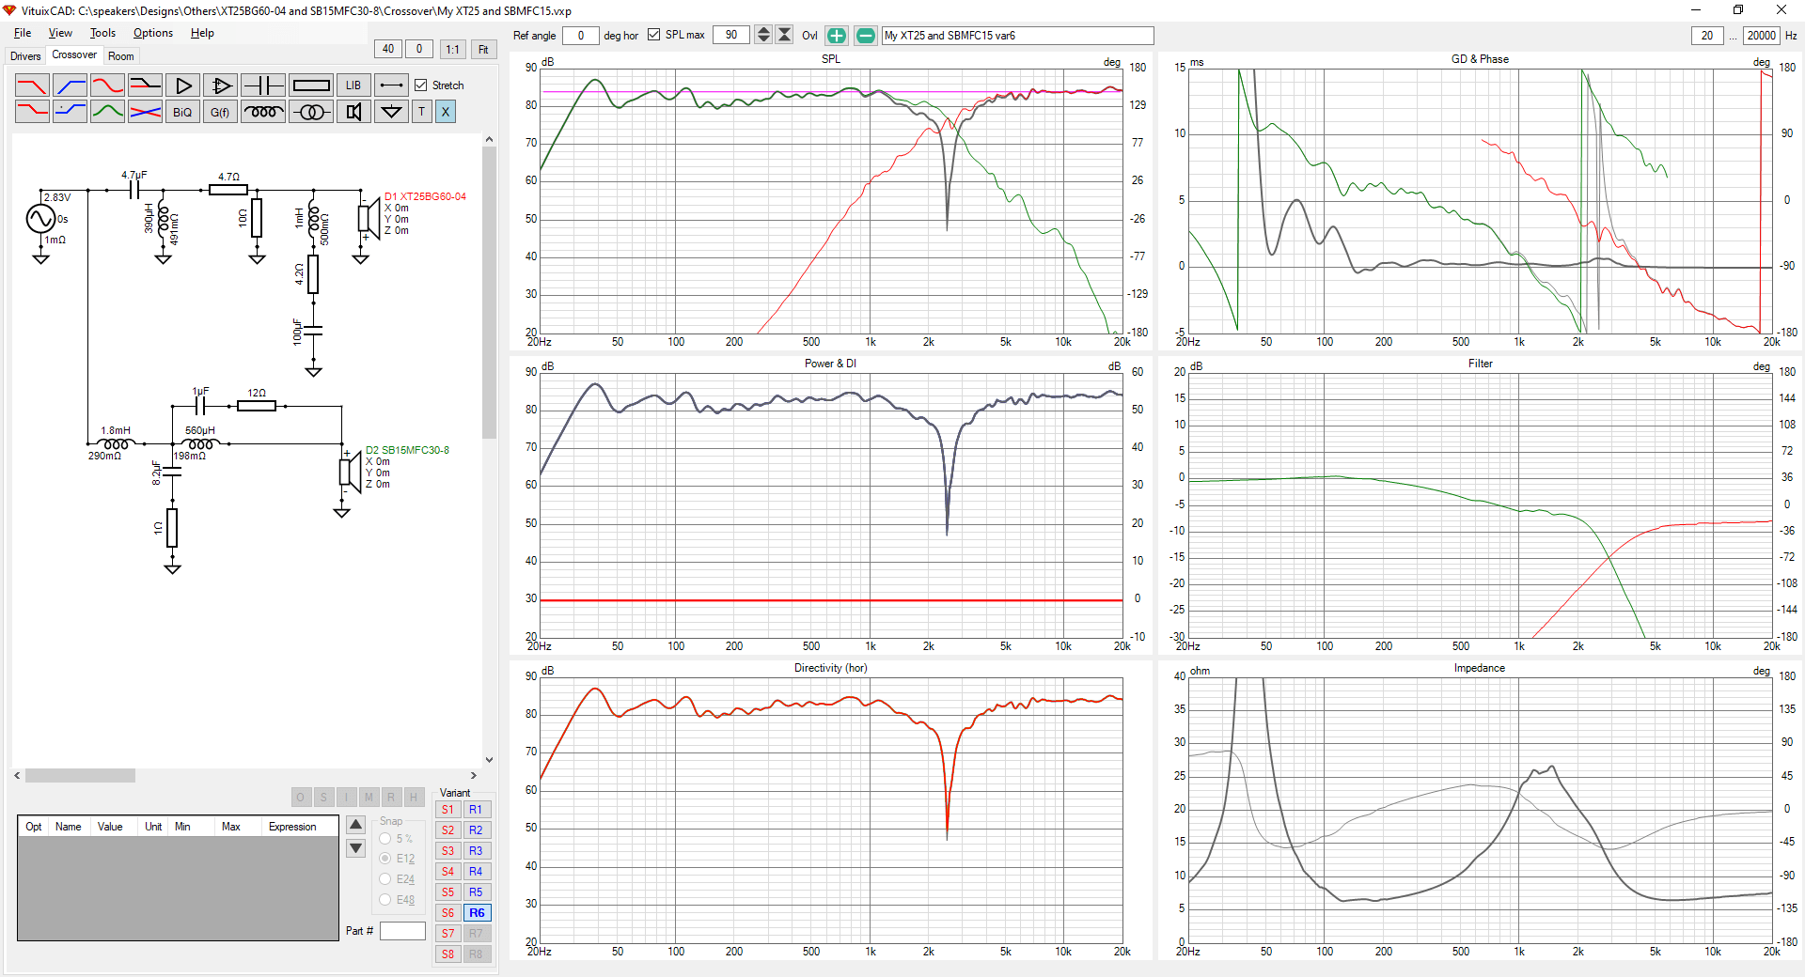Screen dimensions: 1805x977
Task: Add a BiQ biquad block
Action: (x=182, y=112)
